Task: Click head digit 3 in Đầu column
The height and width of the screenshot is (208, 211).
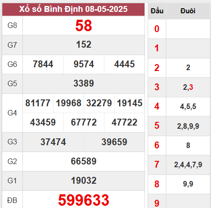Action: (157, 87)
